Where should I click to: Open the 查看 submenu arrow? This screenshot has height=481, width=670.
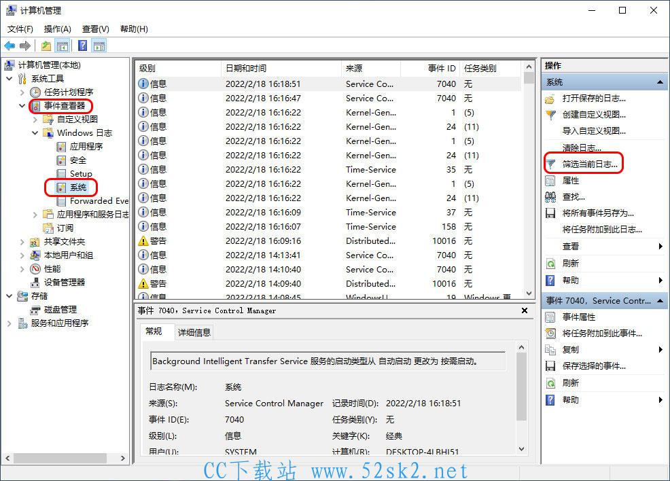[x=660, y=247]
